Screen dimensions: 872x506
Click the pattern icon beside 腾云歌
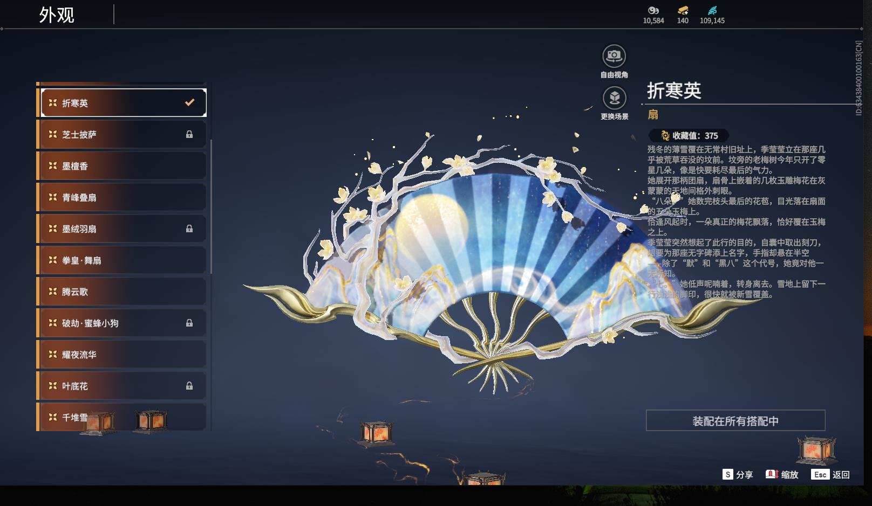click(53, 292)
